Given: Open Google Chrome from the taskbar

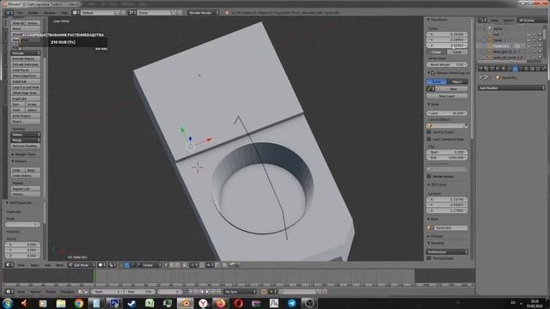Looking at the screenshot, I should (79, 303).
